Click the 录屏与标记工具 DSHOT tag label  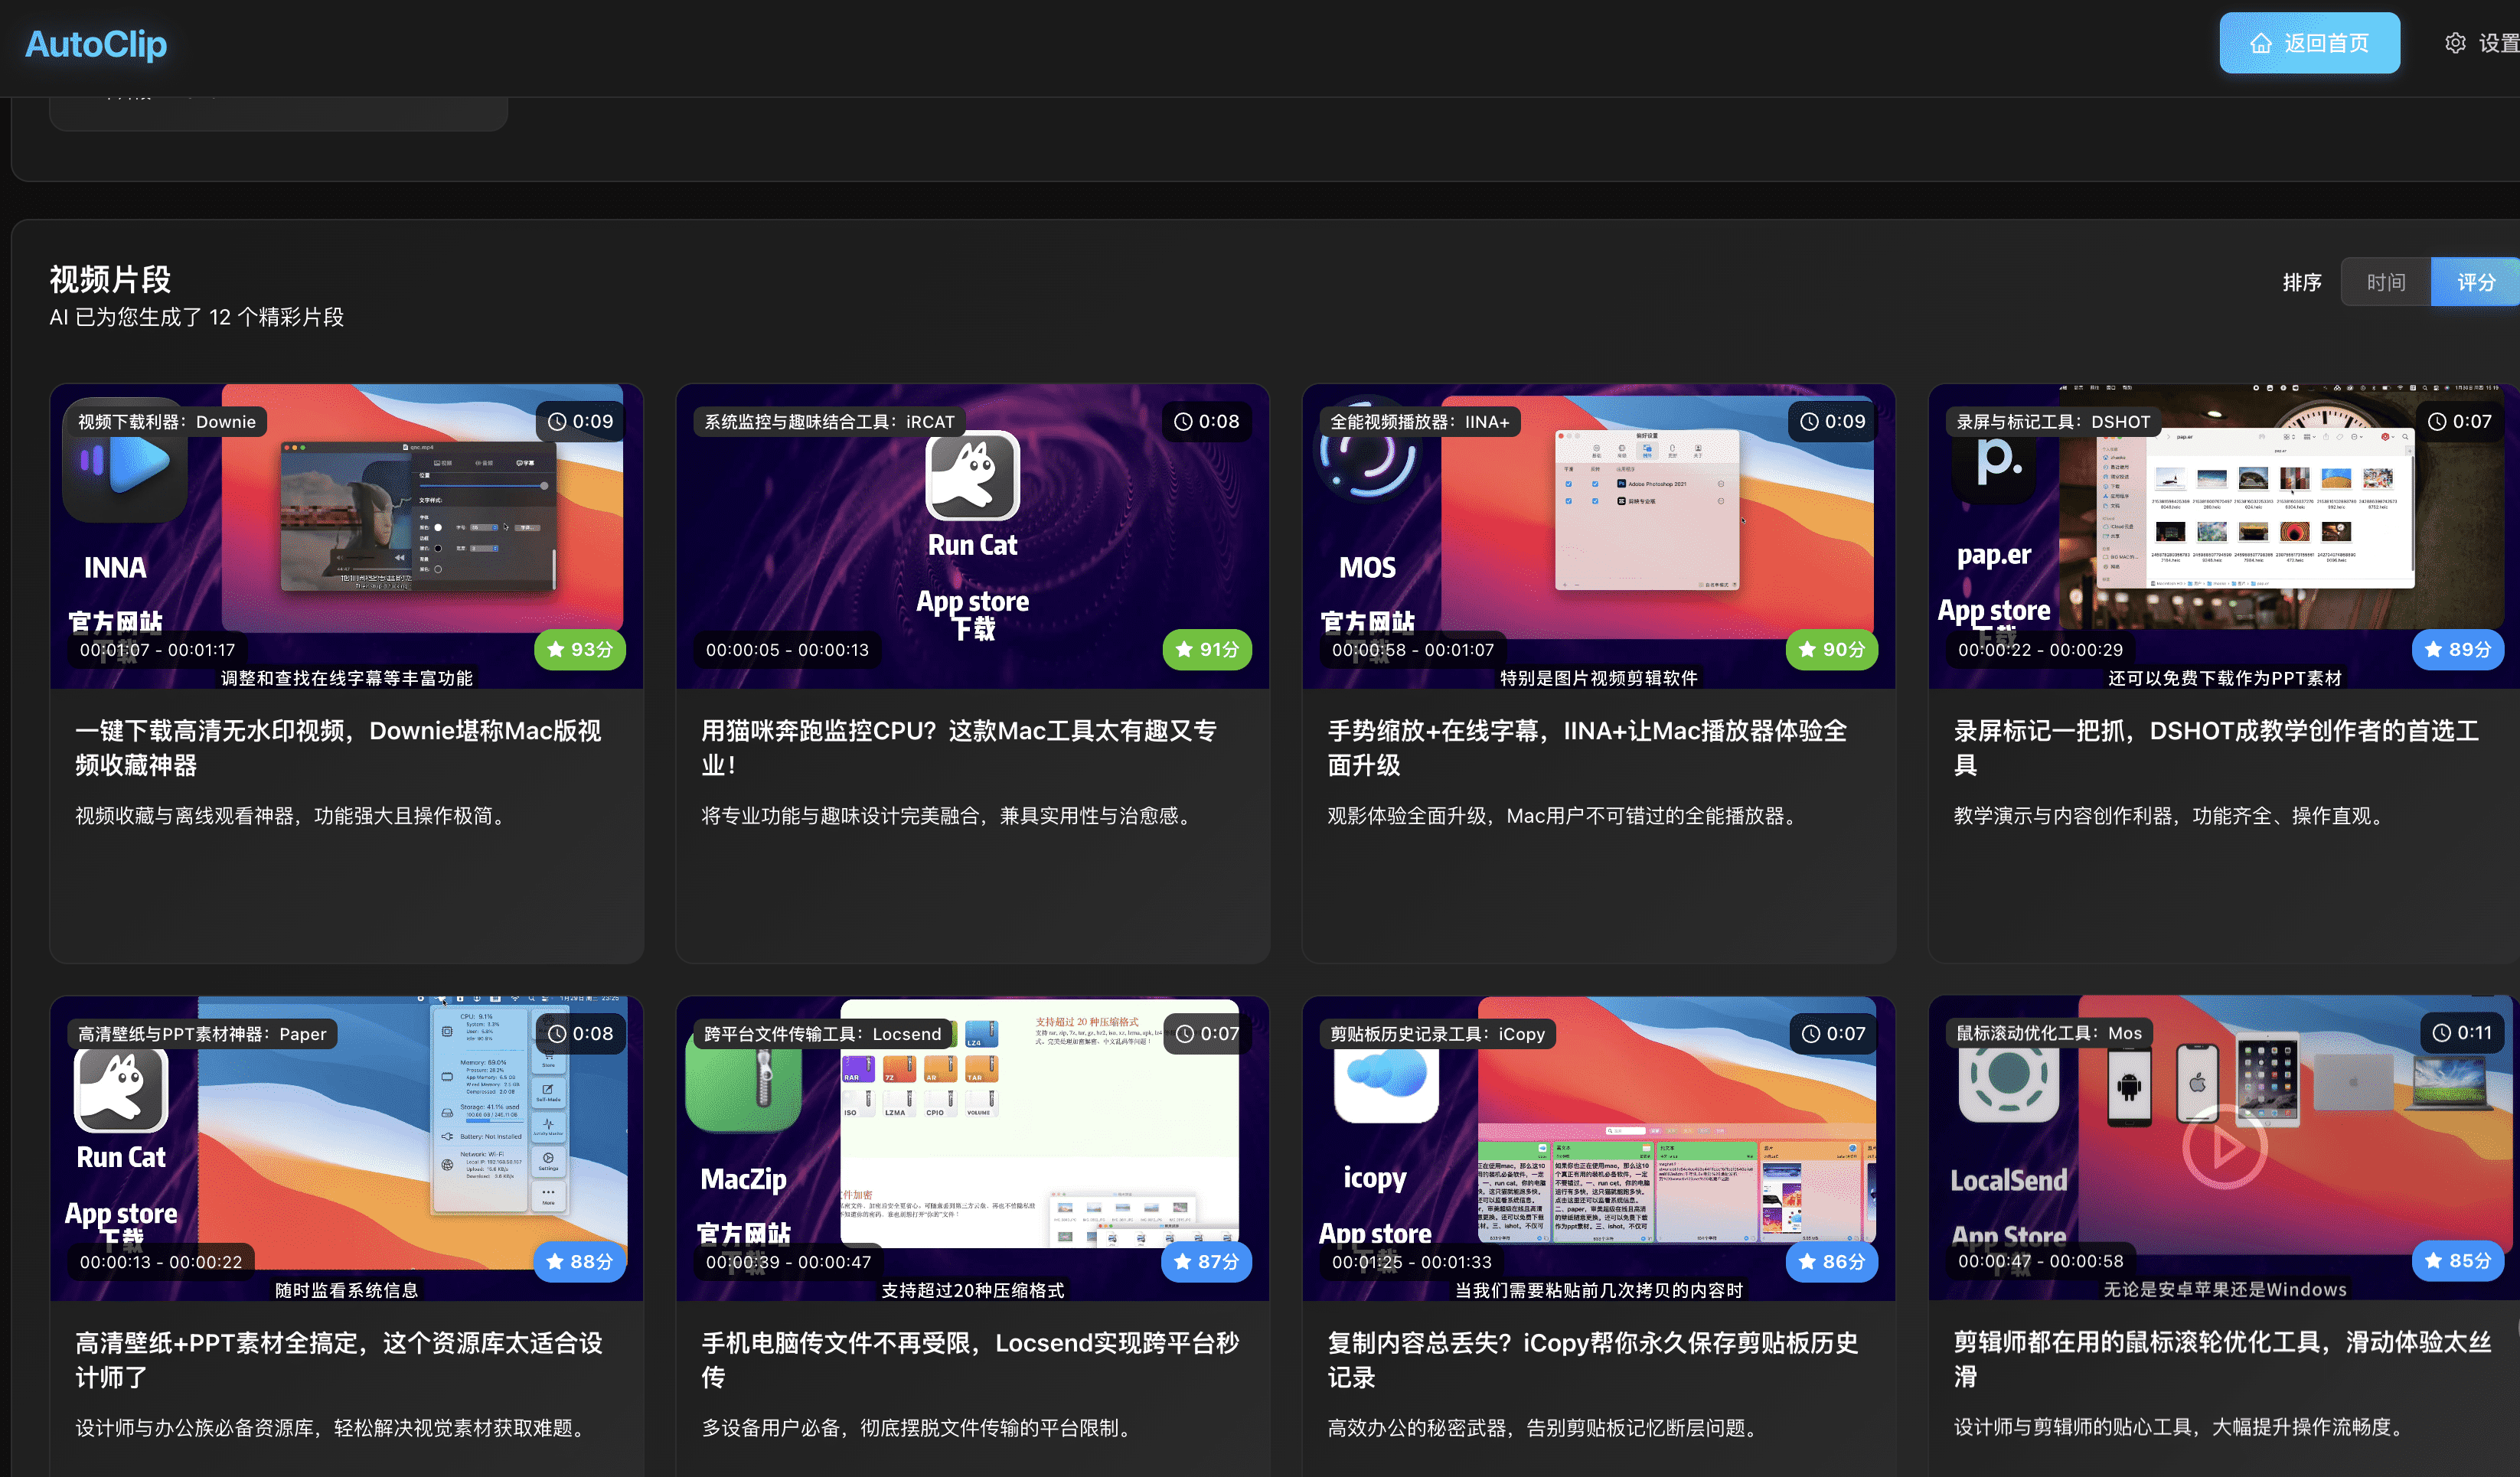2052,422
